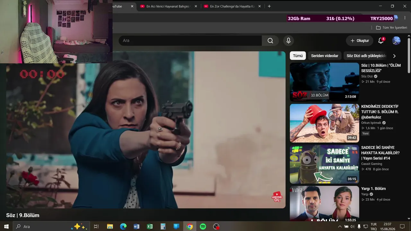Click the Yargı 1. Bölüm thumbnail
The width and height of the screenshot is (411, 231).
point(324,203)
